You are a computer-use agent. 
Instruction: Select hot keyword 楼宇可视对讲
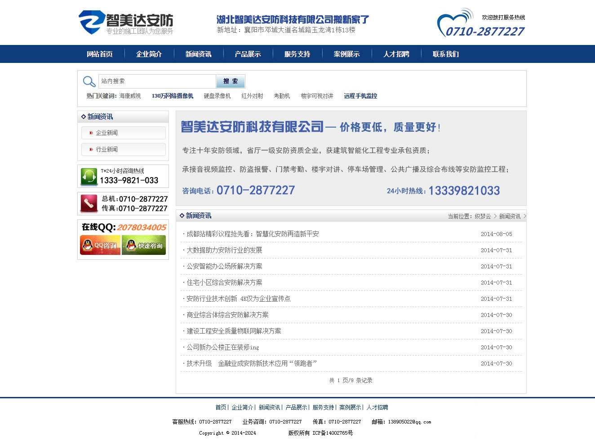(x=317, y=96)
